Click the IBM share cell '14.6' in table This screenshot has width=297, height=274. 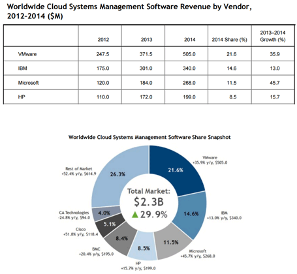231,68
